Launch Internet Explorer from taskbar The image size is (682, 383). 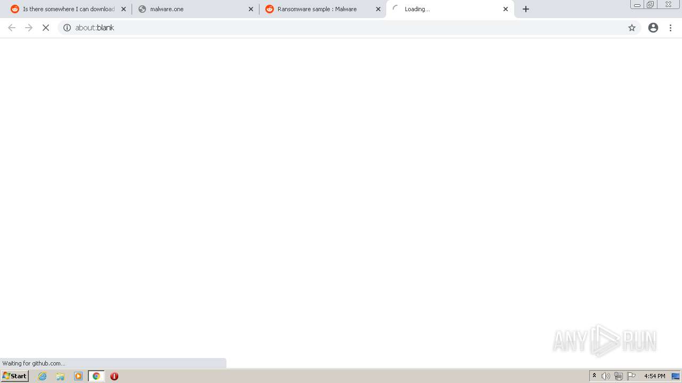[43, 376]
